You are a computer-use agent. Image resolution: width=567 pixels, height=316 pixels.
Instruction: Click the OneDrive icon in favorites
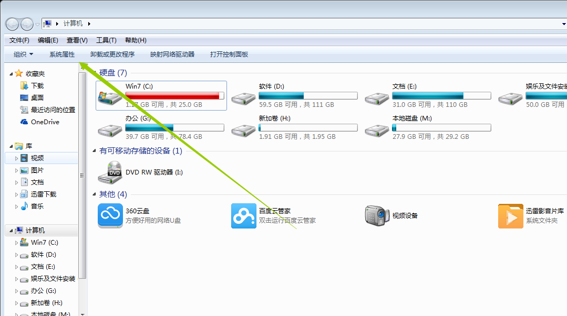click(x=24, y=122)
